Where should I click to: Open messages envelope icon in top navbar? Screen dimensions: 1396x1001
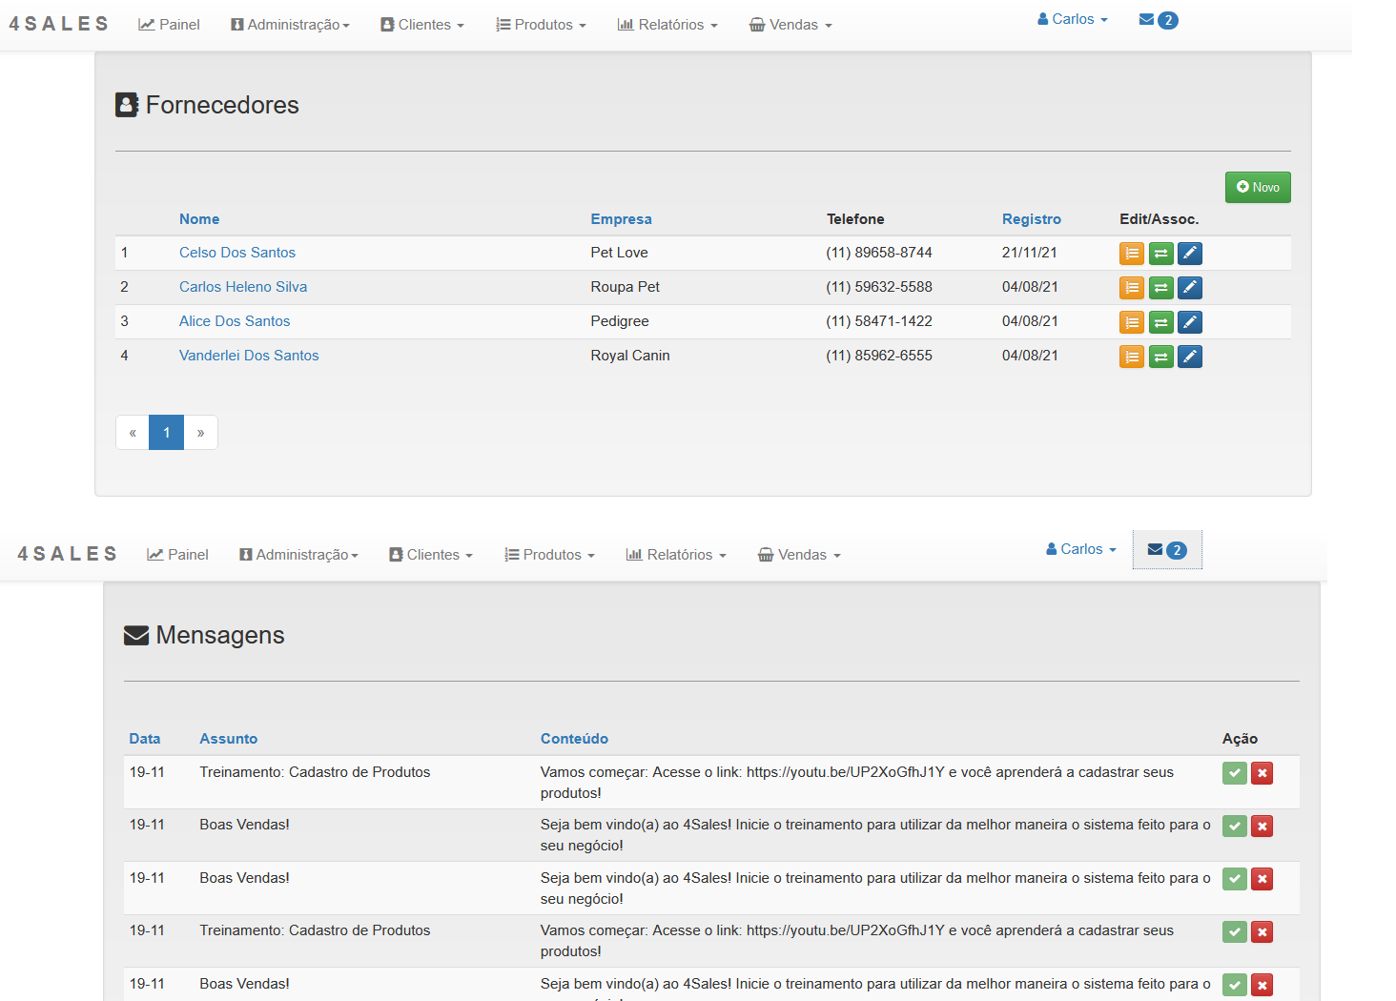[x=1158, y=20]
